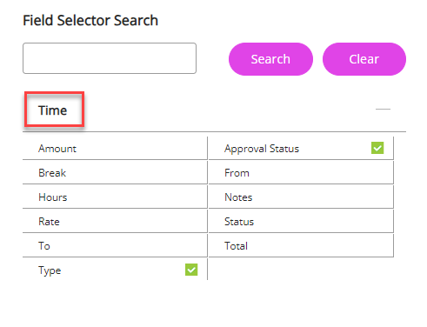
Task: Click the Search button
Action: coord(270,59)
